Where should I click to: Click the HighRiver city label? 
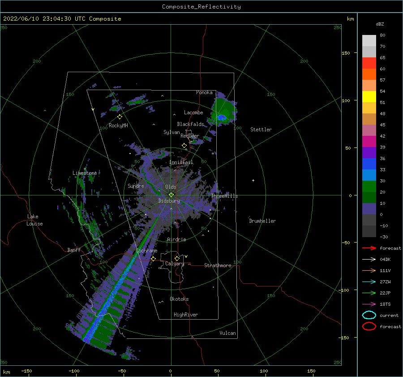(x=186, y=315)
